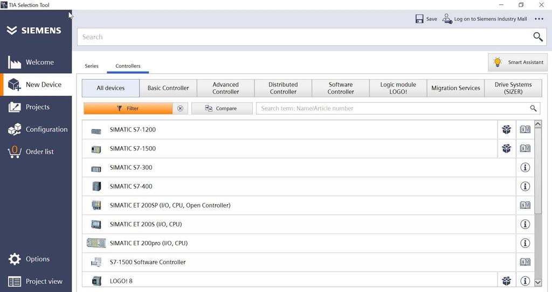
Task: Open Drive Systems (SIZER) category
Action: click(x=513, y=88)
